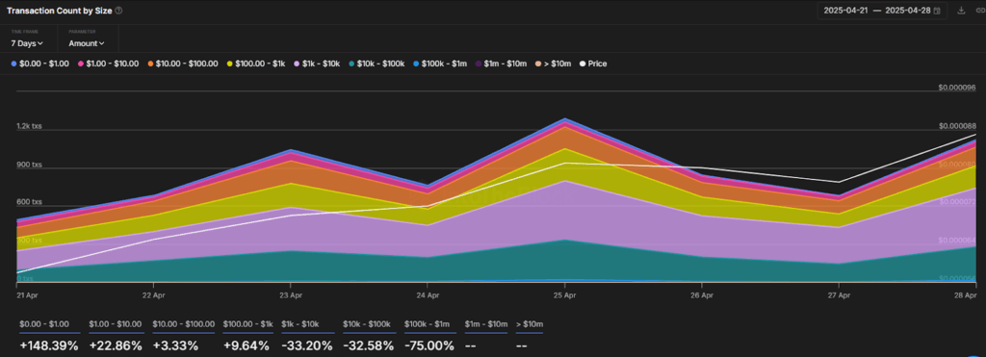The width and height of the screenshot is (986, 357).
Task: Click the Transaction Count by Size title
Action: pyautogui.click(x=60, y=11)
